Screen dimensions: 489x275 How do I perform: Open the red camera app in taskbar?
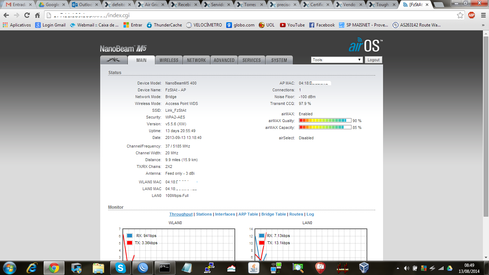pyautogui.click(x=320, y=268)
